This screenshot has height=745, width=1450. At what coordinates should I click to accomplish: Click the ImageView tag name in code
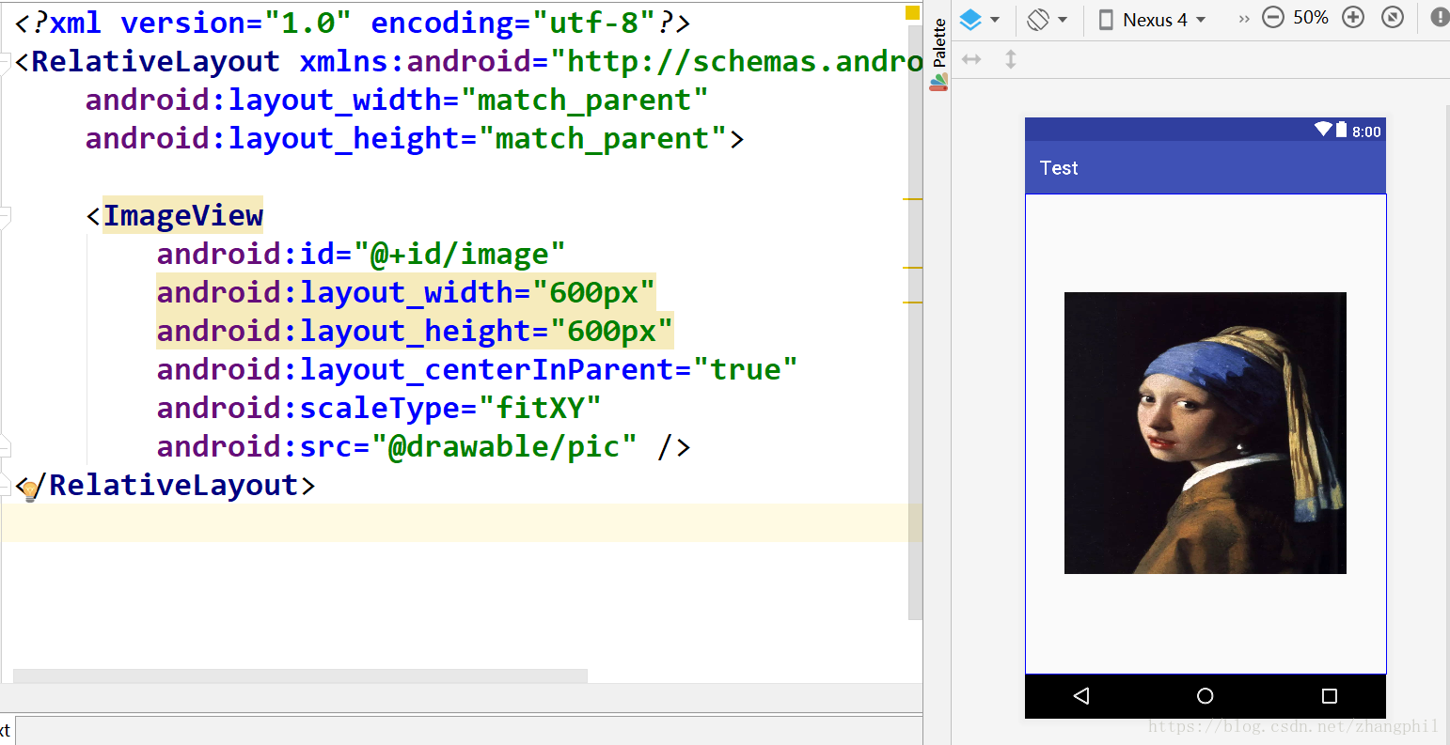[x=182, y=215]
